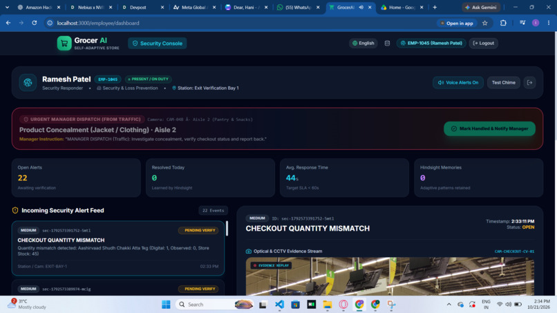The width and height of the screenshot is (557, 313).
Task: Click Ask Gemini button
Action: click(481, 7)
